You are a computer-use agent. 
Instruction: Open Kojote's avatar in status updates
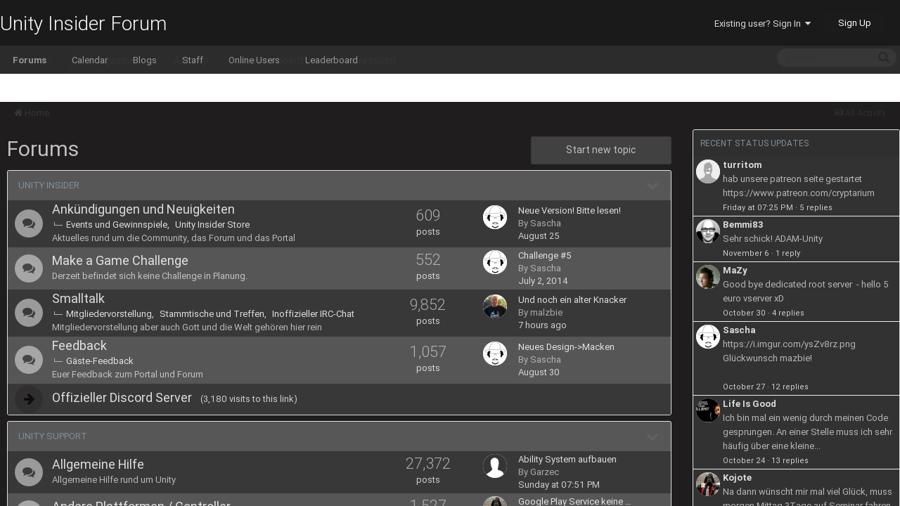(708, 484)
